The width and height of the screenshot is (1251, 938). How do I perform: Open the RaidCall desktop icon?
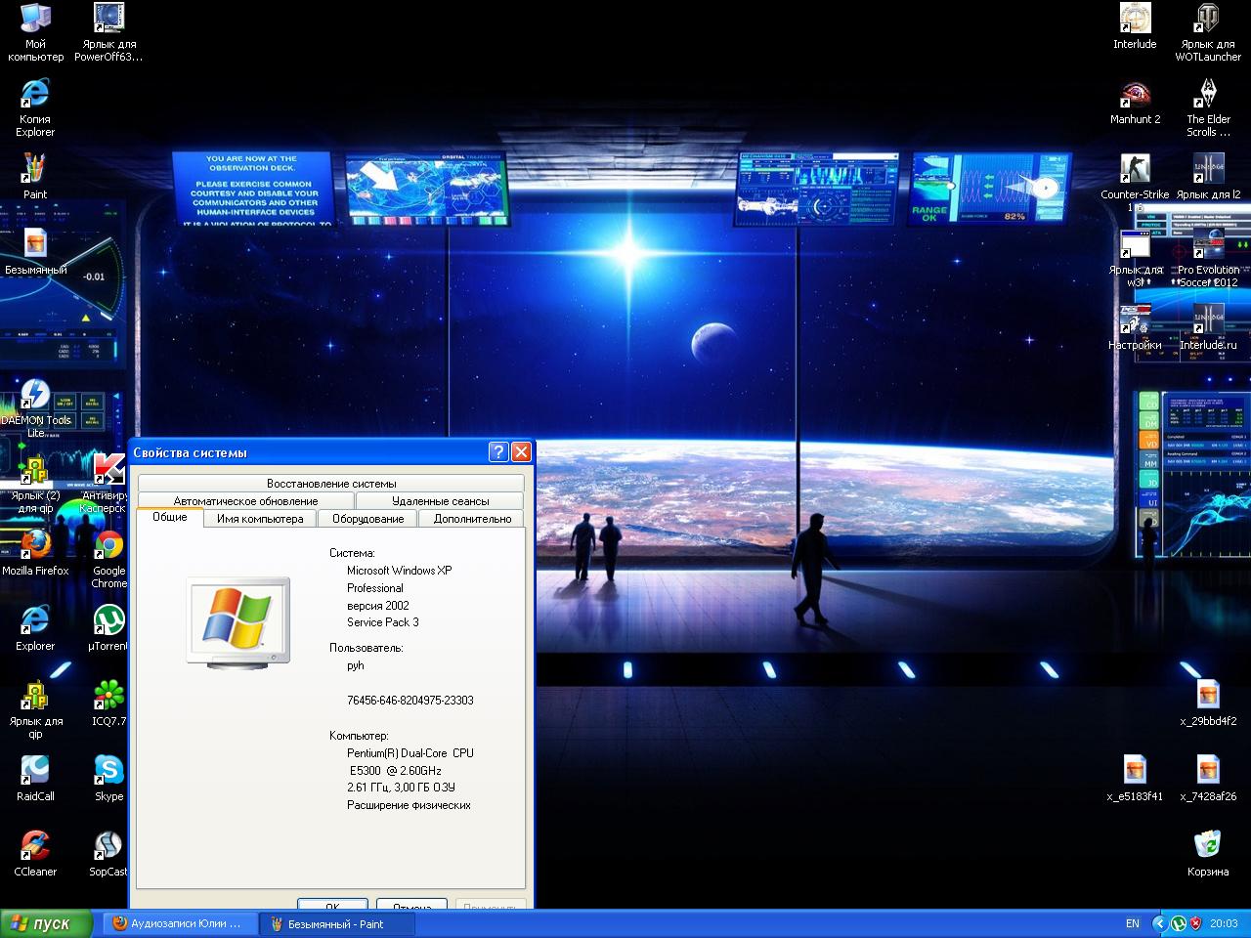(x=35, y=771)
